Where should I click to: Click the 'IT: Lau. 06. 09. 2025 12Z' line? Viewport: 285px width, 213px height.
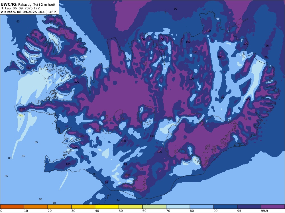pyautogui.click(x=20, y=8)
